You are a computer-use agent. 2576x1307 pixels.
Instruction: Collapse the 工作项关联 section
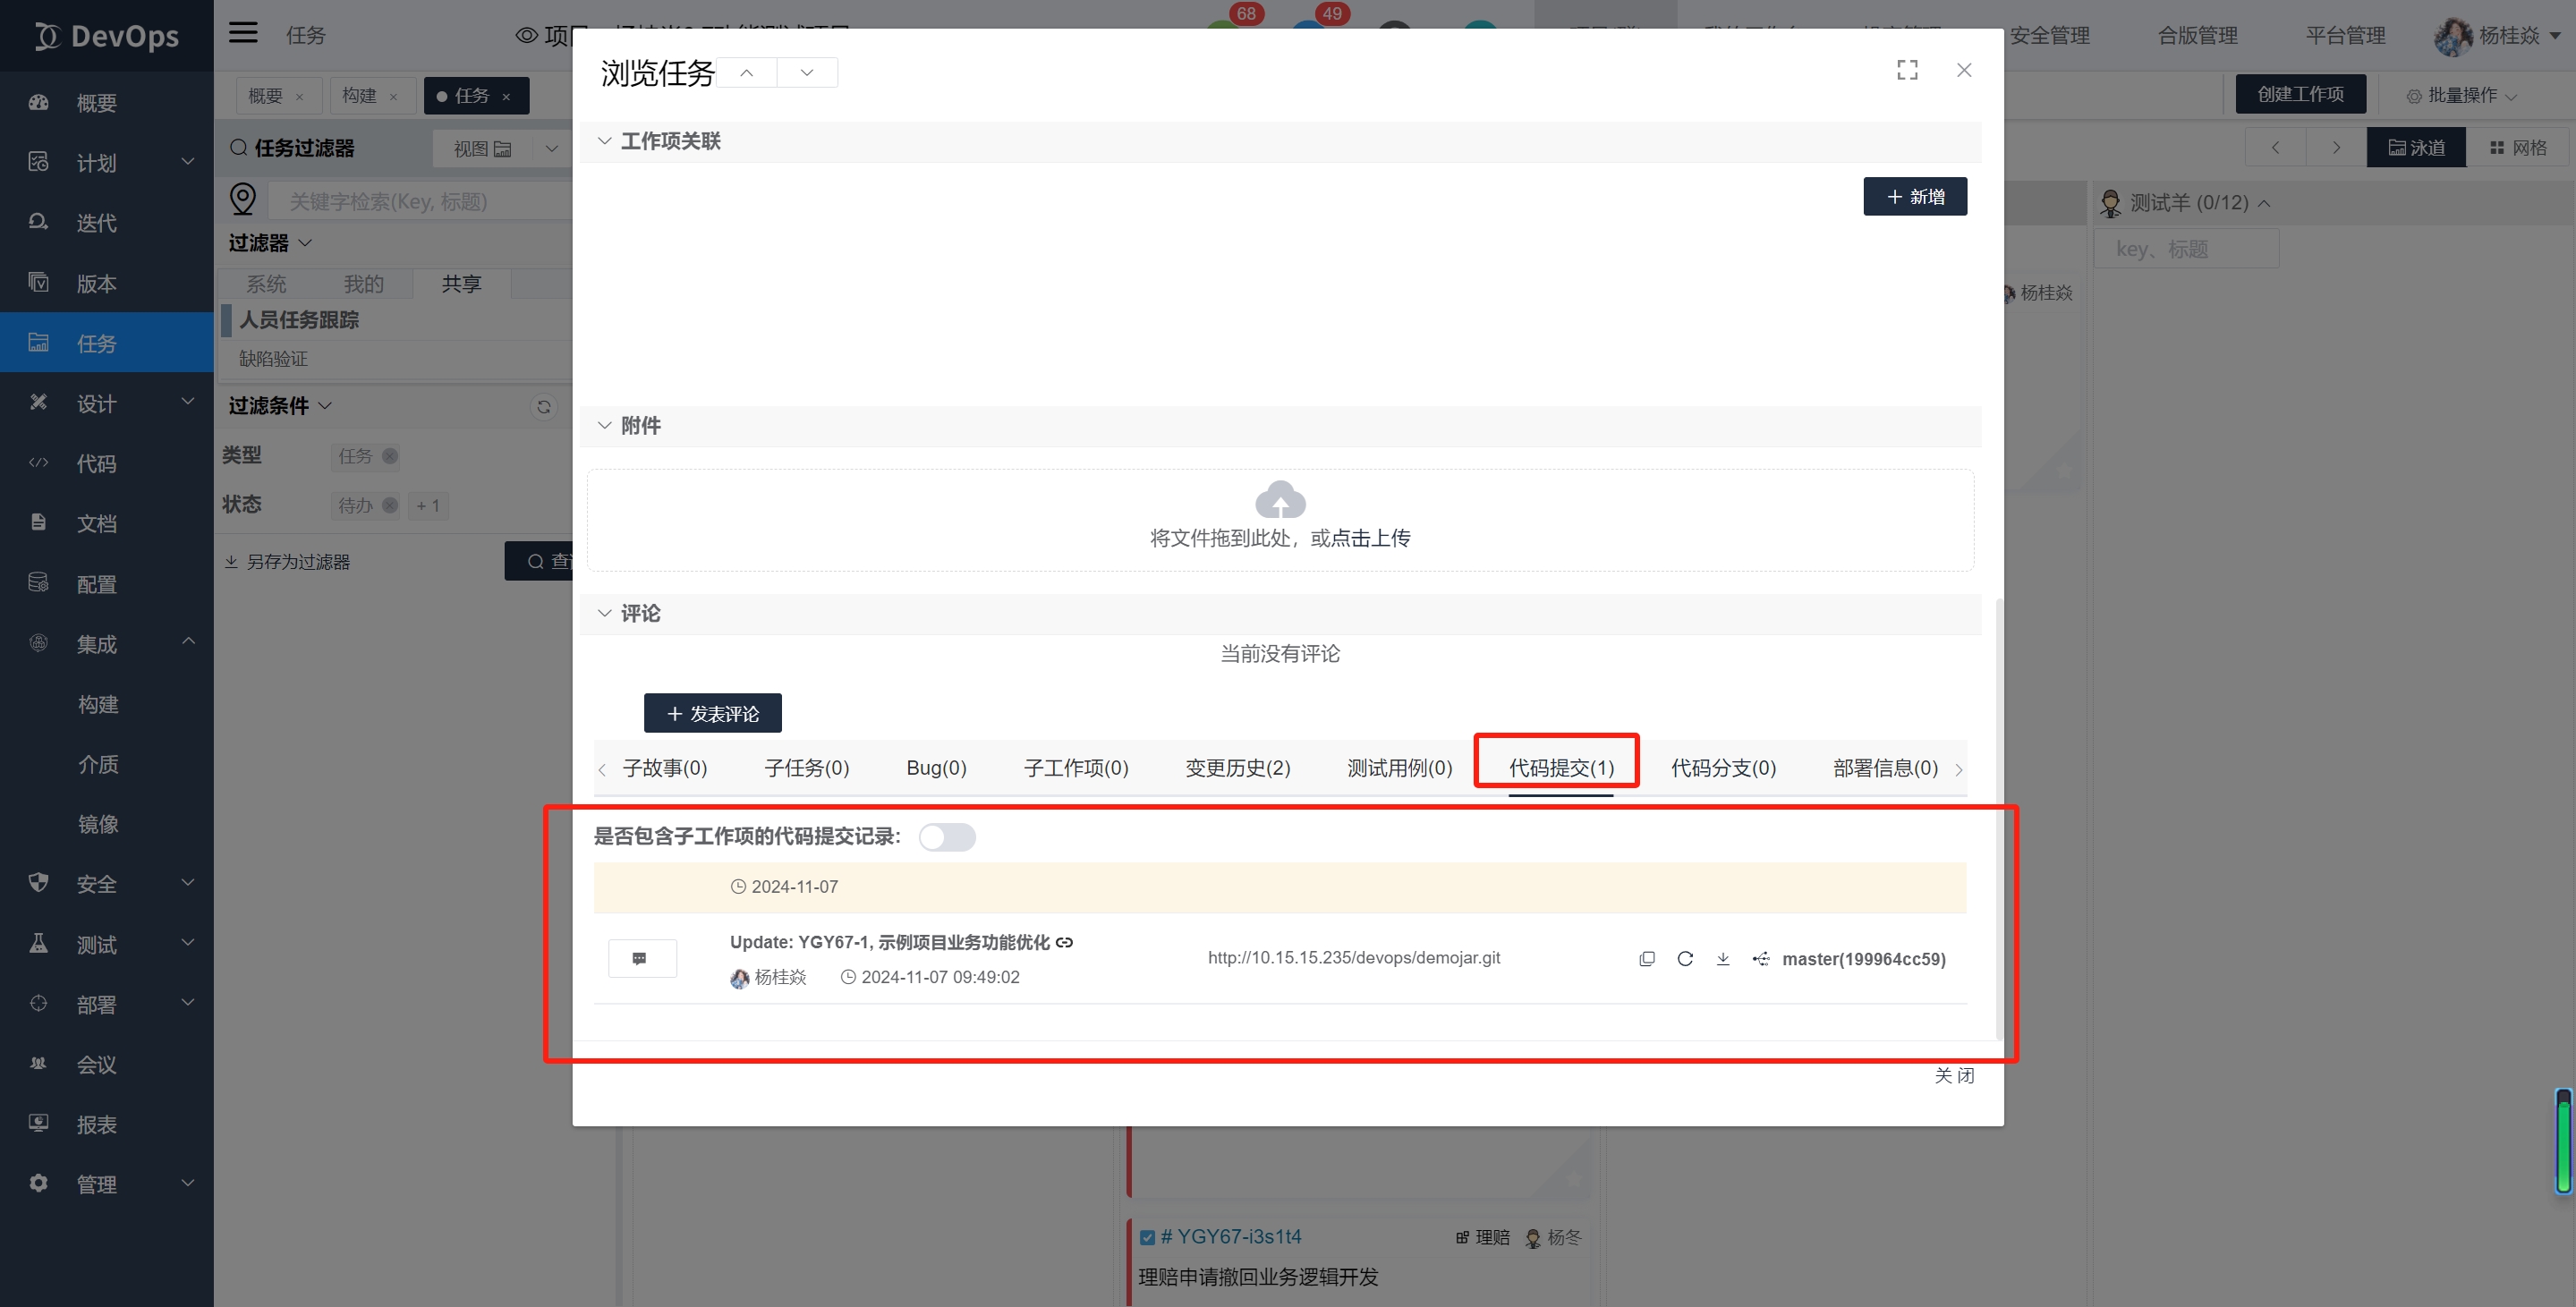coord(604,141)
